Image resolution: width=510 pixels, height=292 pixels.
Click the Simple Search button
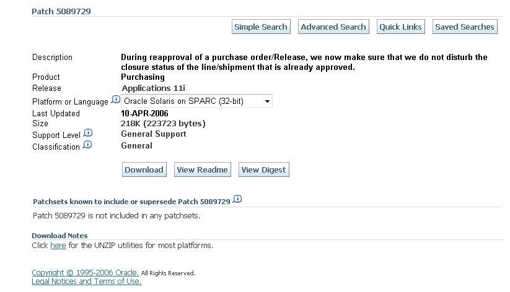(261, 27)
